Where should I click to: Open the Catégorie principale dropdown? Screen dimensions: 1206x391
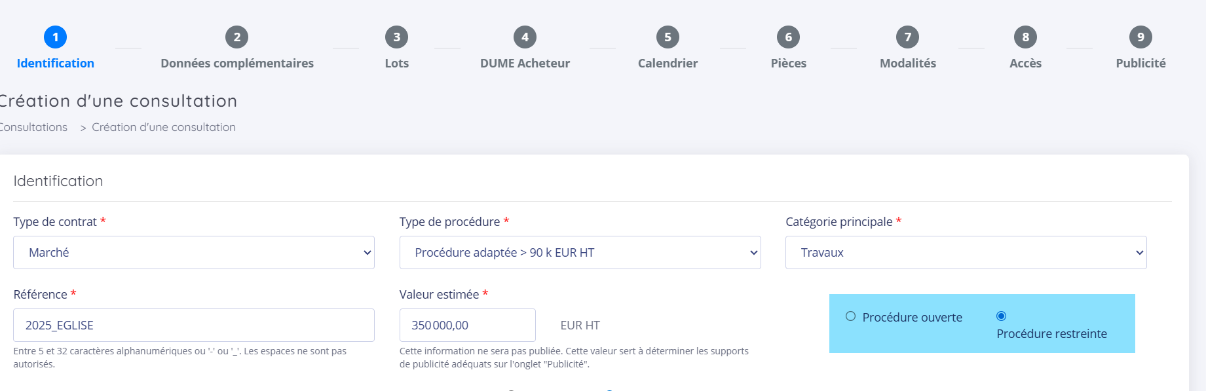point(966,253)
